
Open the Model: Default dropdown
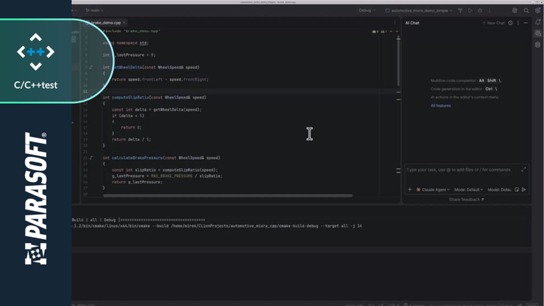coord(499,190)
